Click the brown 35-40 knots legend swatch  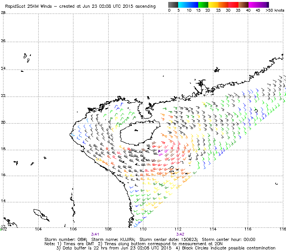click(243, 5)
